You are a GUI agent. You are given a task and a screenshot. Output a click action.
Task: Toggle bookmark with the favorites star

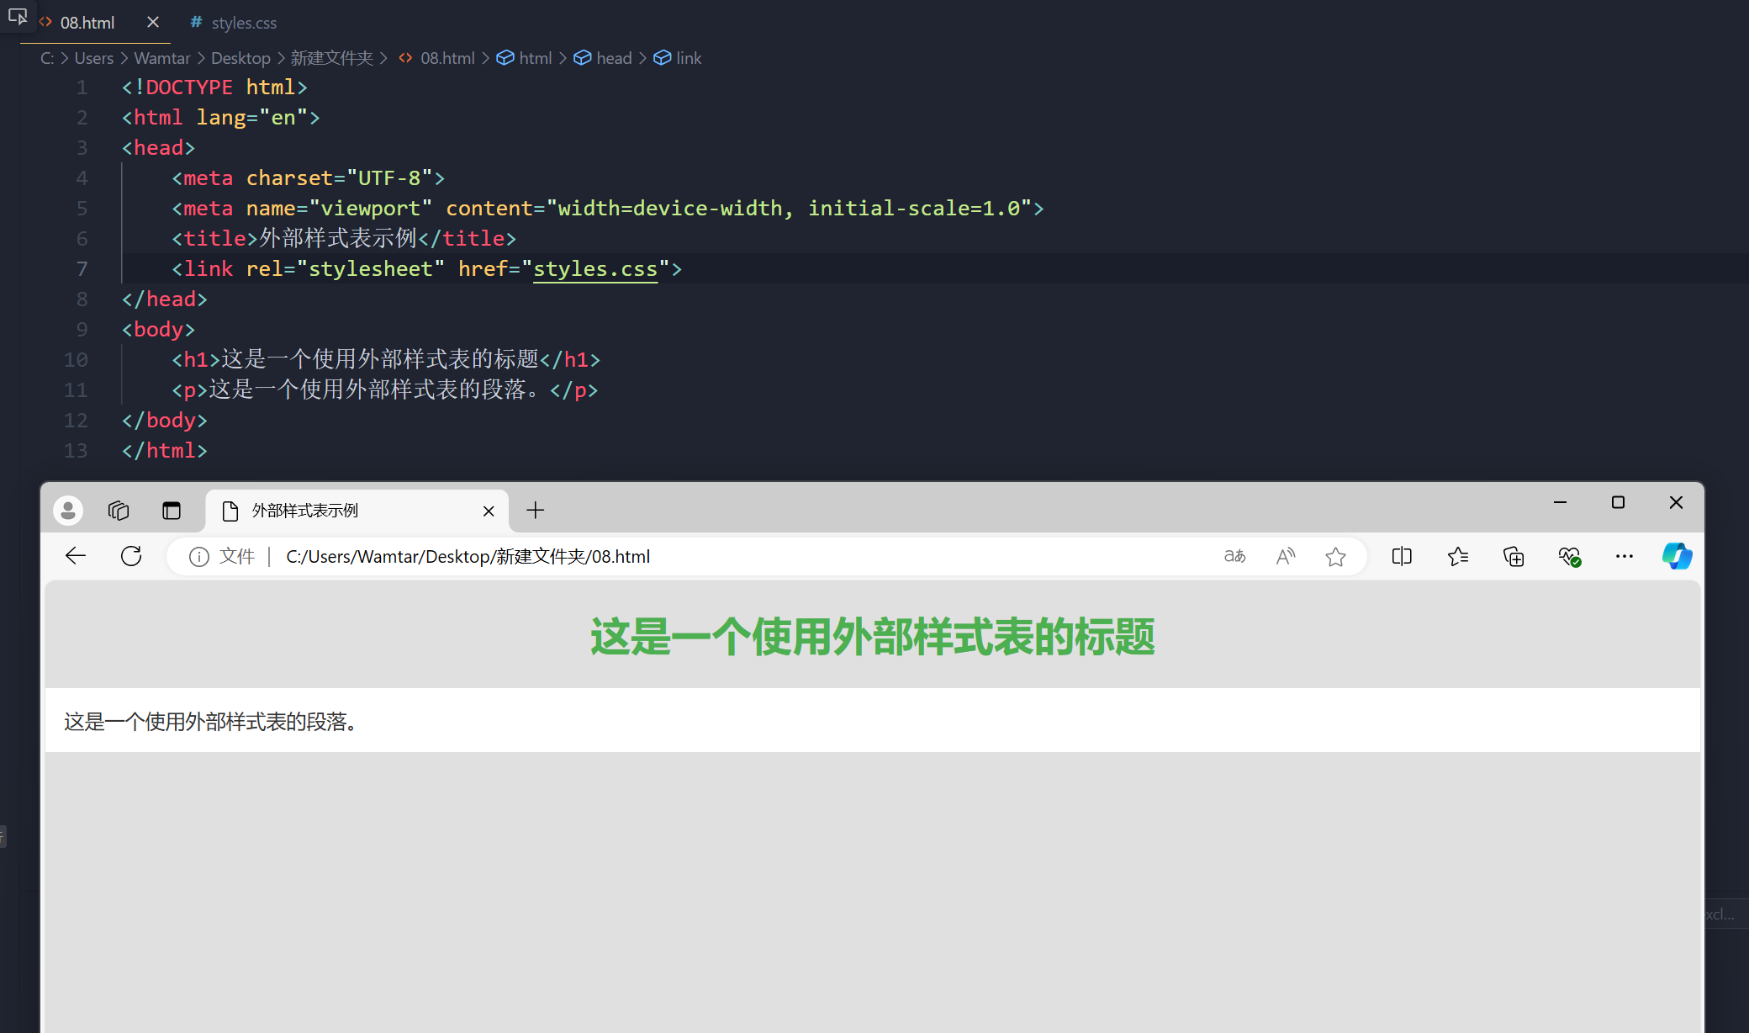[x=1336, y=556]
